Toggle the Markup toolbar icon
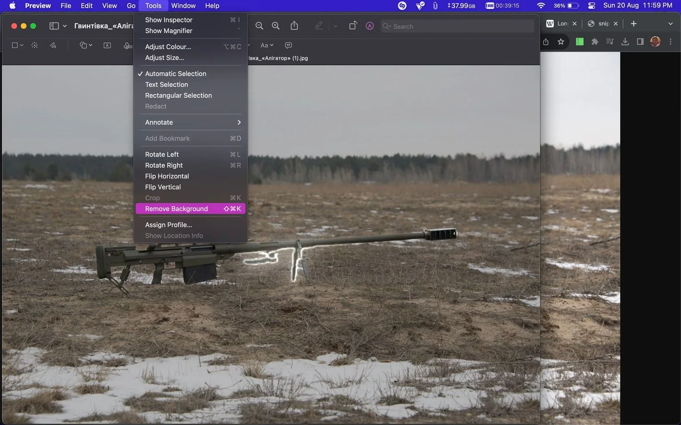 tap(370, 26)
